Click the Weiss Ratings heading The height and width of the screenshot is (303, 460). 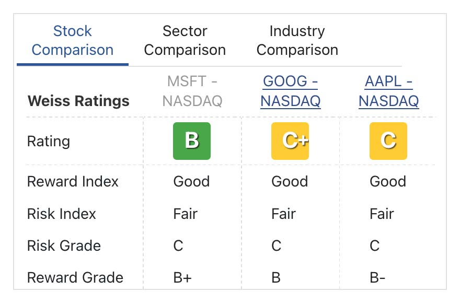click(x=78, y=100)
